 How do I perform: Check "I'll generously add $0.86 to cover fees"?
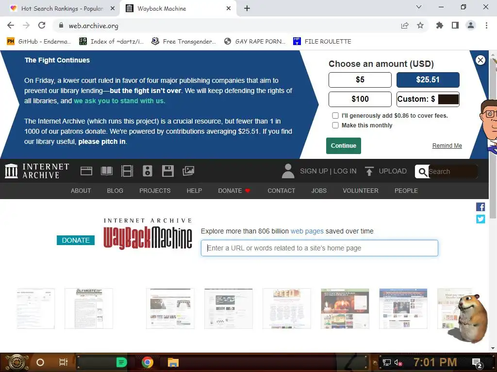click(x=335, y=116)
